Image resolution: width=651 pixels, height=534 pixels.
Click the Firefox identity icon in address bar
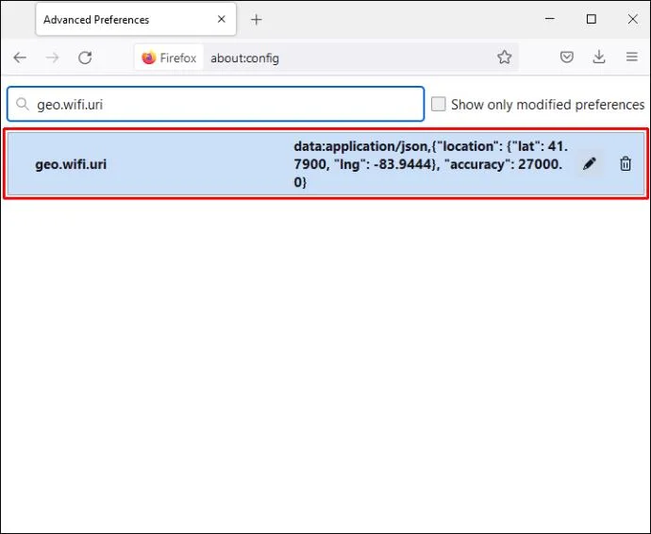[x=169, y=58]
